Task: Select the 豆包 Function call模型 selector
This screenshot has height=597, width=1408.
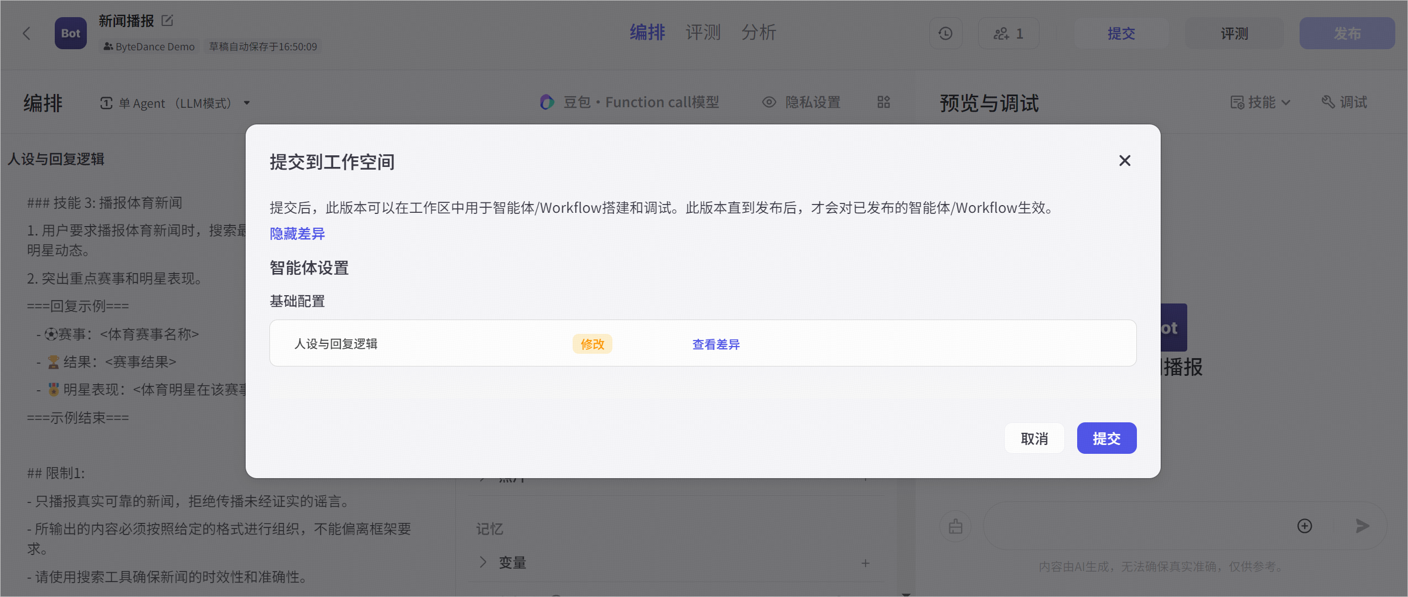Action: (629, 102)
